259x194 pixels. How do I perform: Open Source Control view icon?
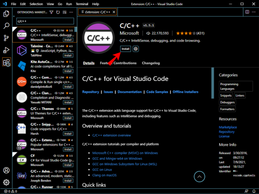pos(6,38)
